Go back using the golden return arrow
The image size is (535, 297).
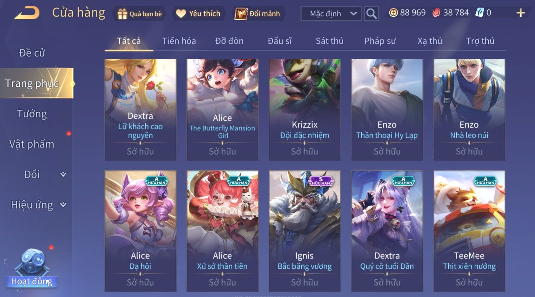tap(27, 13)
